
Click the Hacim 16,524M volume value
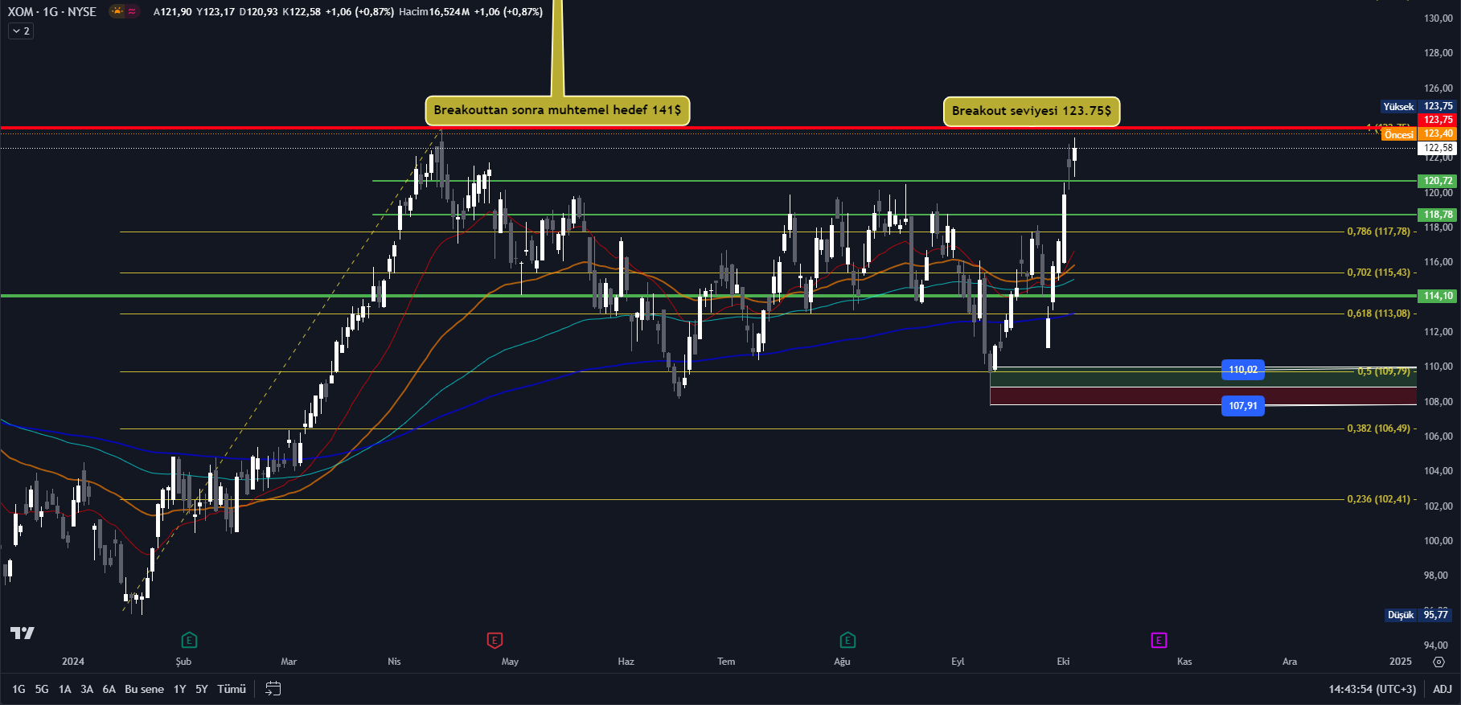pos(434,12)
